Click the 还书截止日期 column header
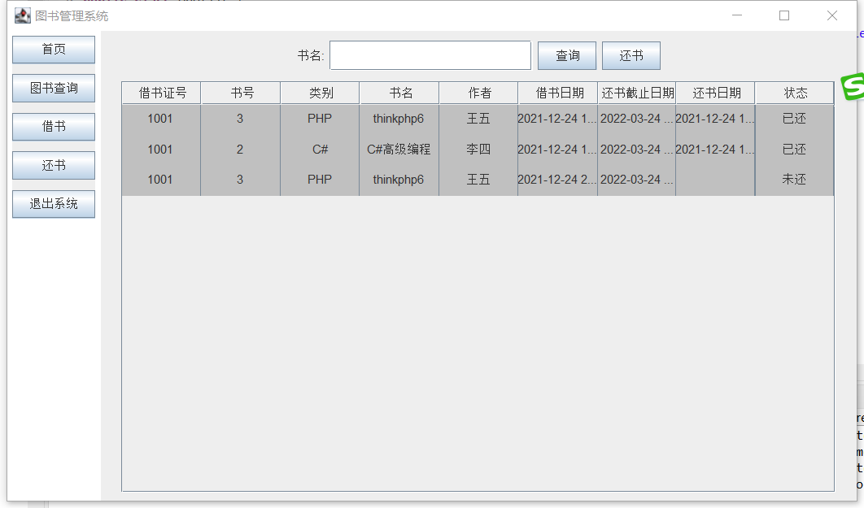Viewport: 864px width, 508px height. point(635,93)
